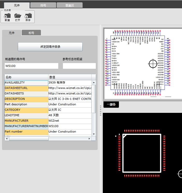Select the CATEGORY row name
This screenshot has height=193, width=182.
pos(26,110)
